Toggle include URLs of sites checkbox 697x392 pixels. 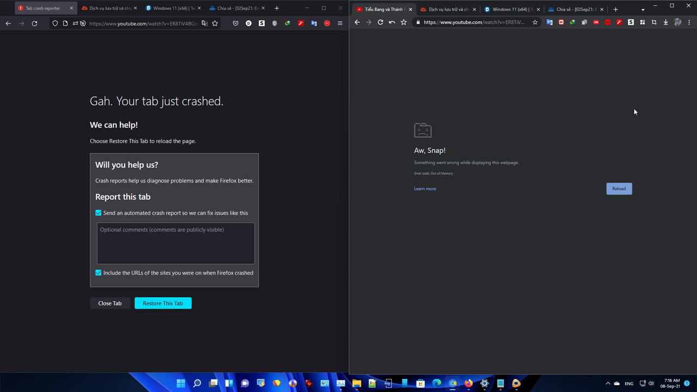coord(99,273)
